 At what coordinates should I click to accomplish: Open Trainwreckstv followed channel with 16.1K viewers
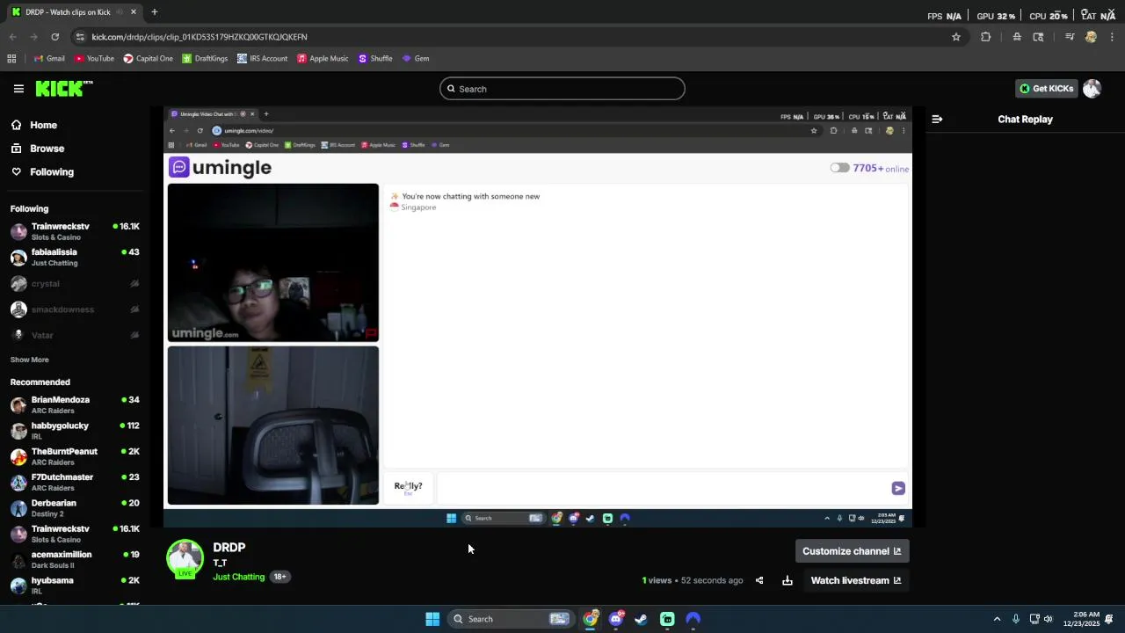coord(75,231)
